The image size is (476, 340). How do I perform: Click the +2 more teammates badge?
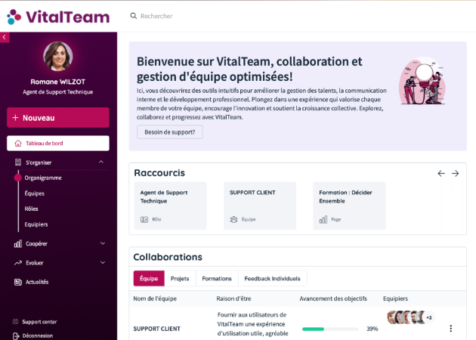coord(429,317)
